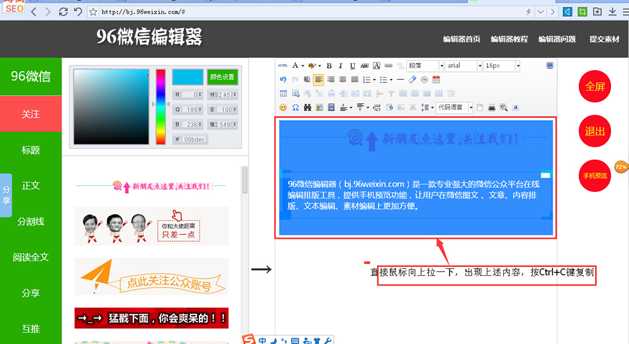The image size is (629, 344).
Task: Insert the date via calendar icon
Action: 436,80
